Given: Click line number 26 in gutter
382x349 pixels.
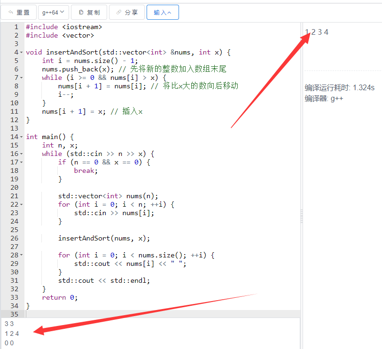Looking at the screenshot, I should coord(14,238).
